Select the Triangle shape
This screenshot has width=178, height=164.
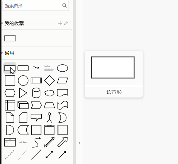(x=23, y=93)
